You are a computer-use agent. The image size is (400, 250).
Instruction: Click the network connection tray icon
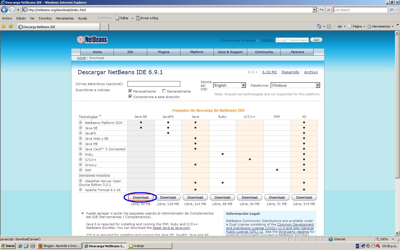pos(363,246)
